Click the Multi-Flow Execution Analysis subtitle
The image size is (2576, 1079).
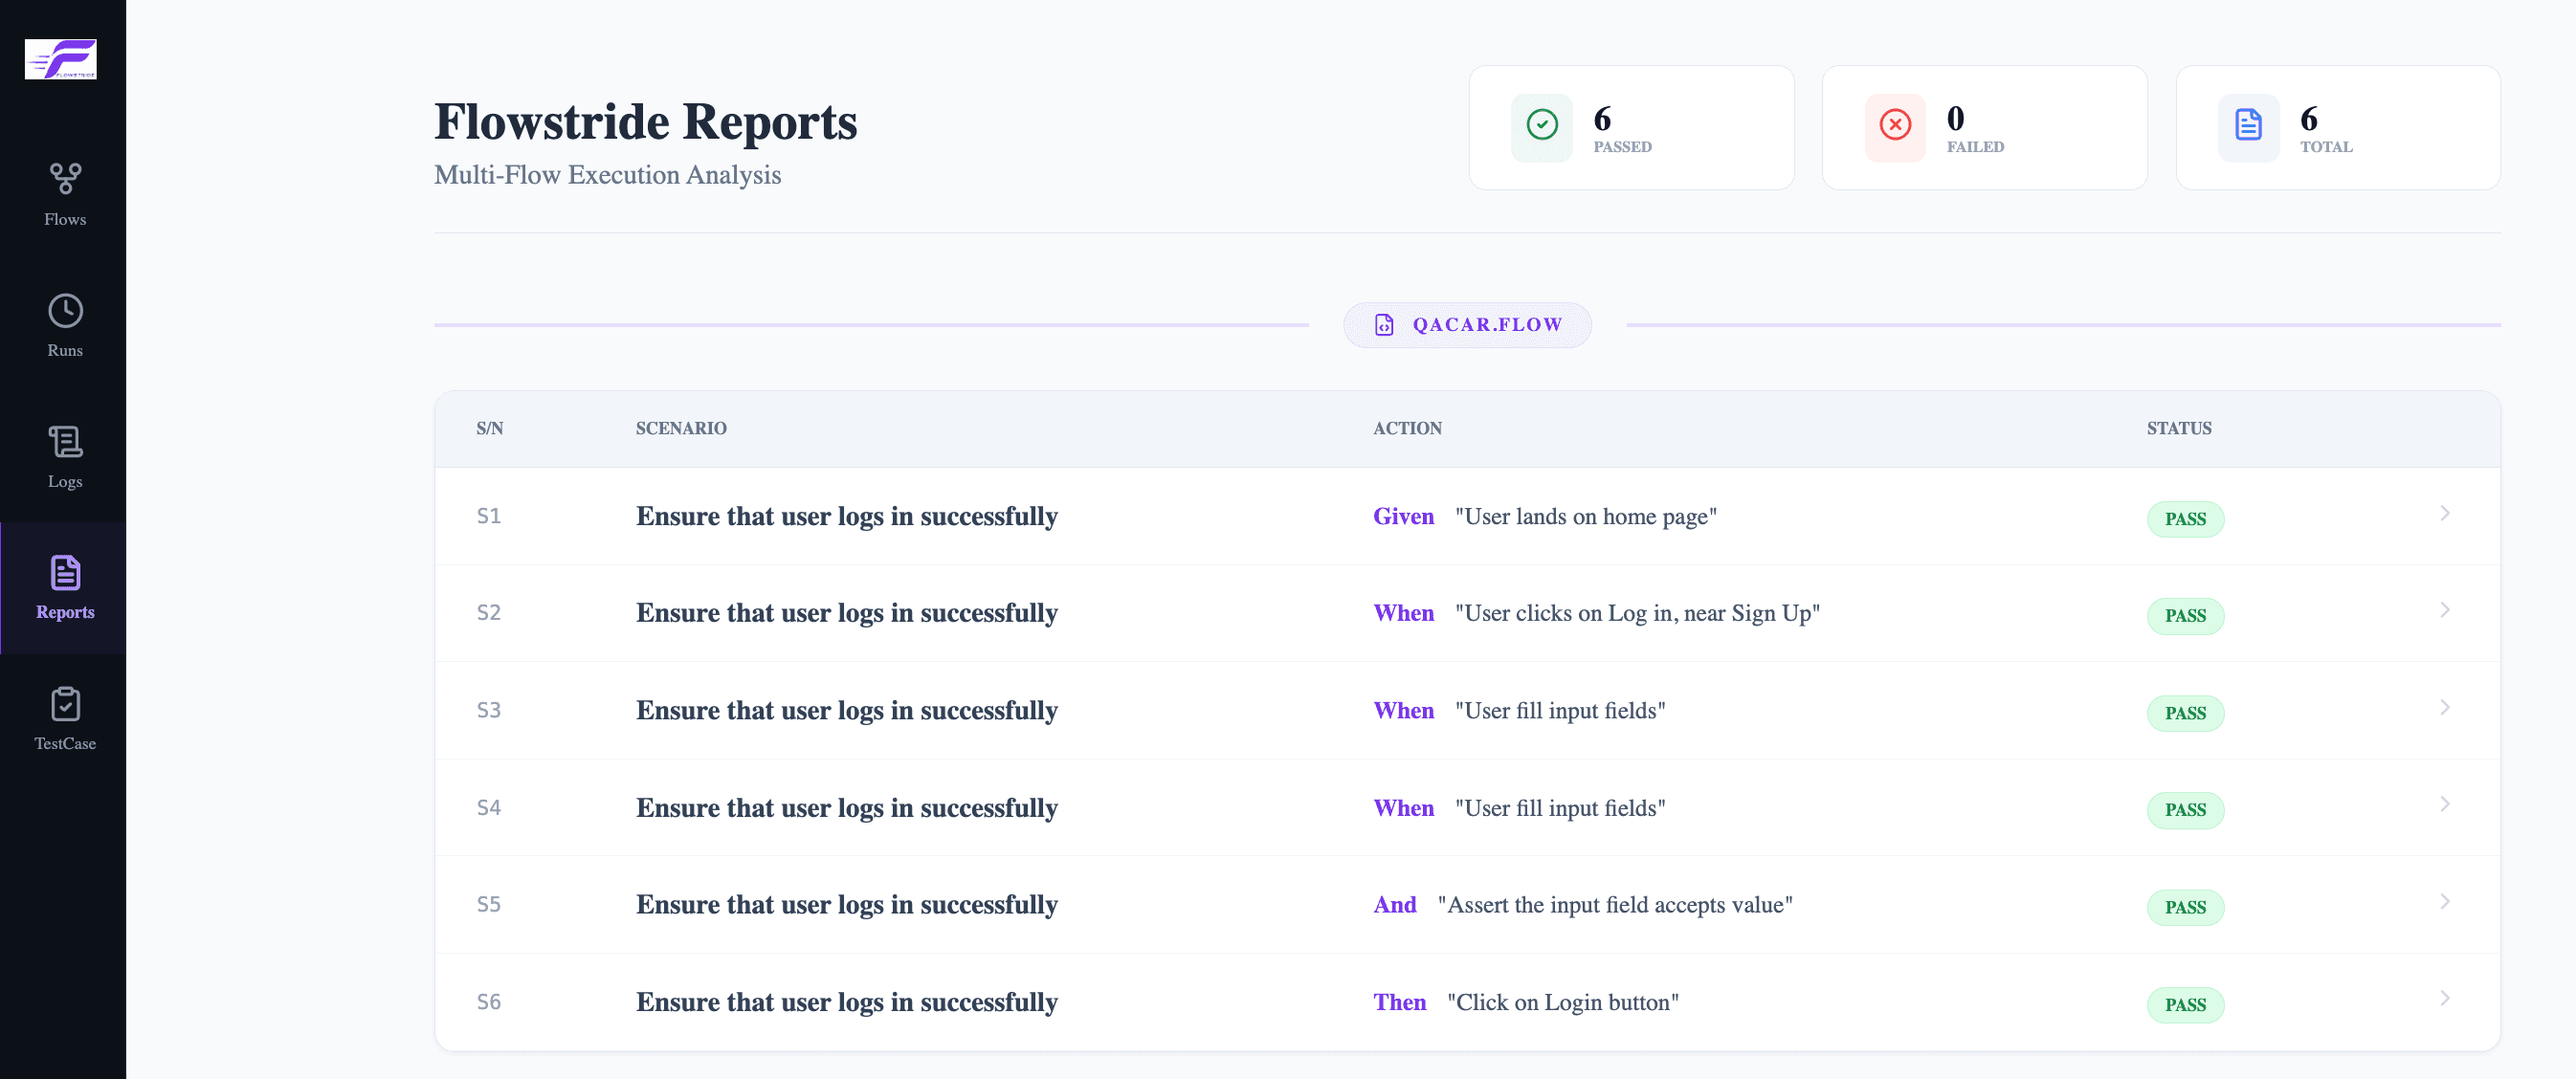tap(607, 175)
